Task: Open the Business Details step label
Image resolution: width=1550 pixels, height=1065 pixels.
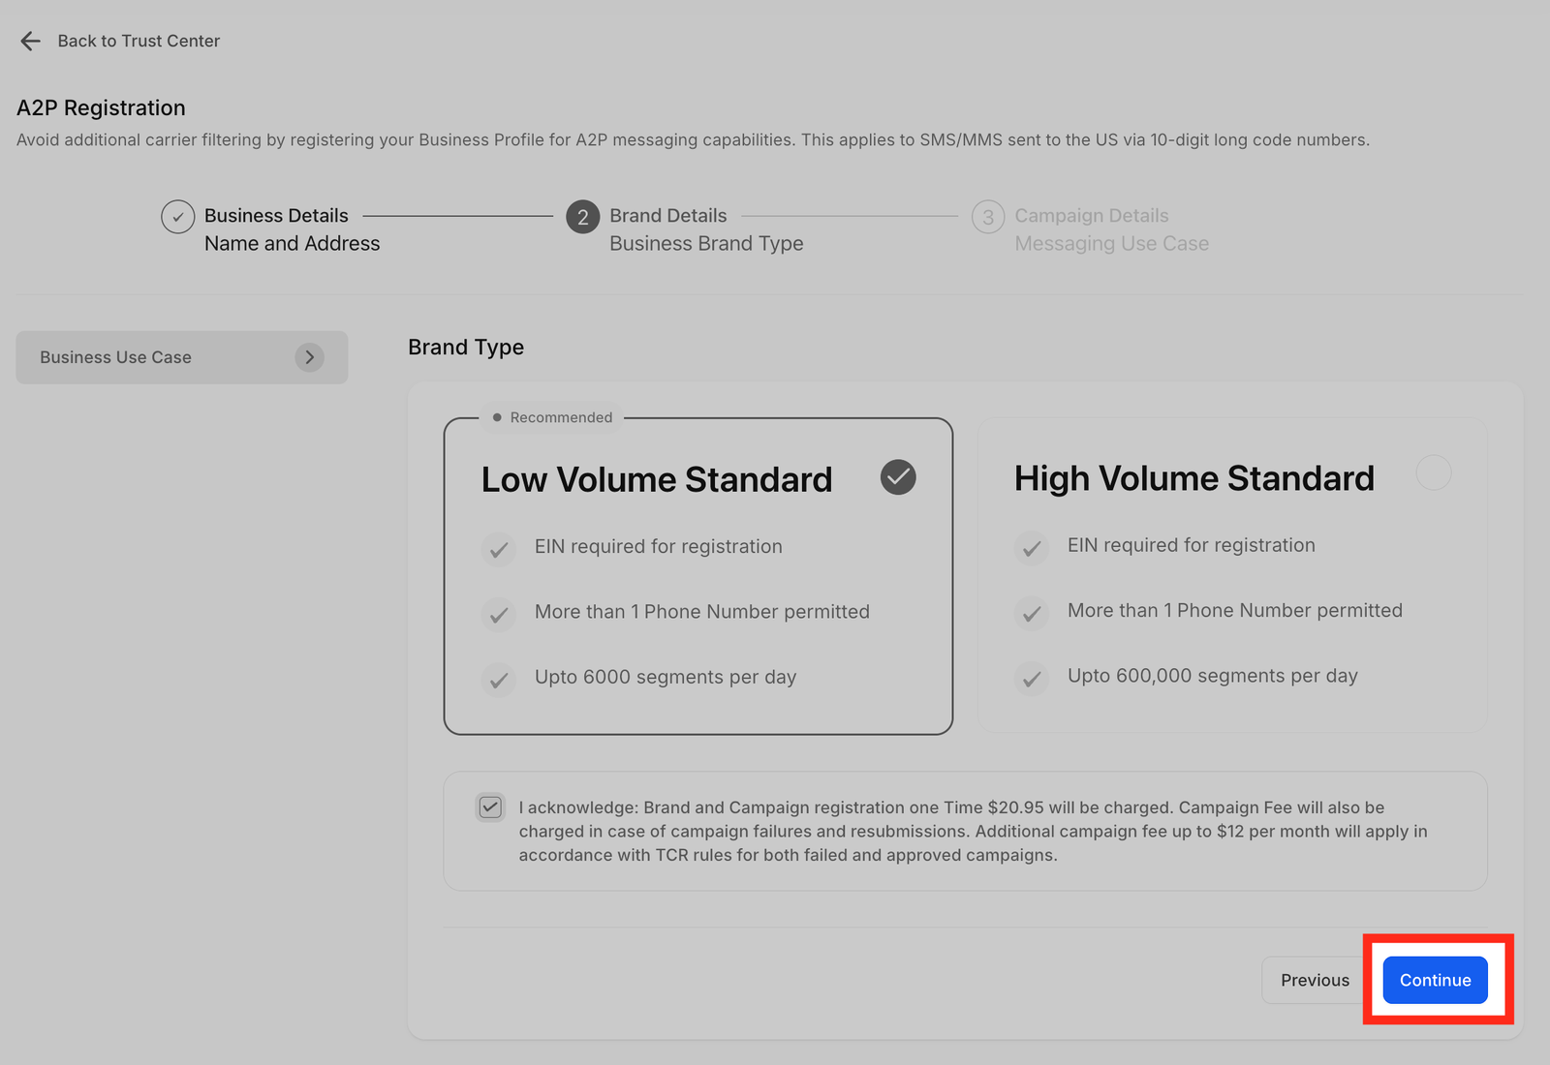Action: coord(276,216)
